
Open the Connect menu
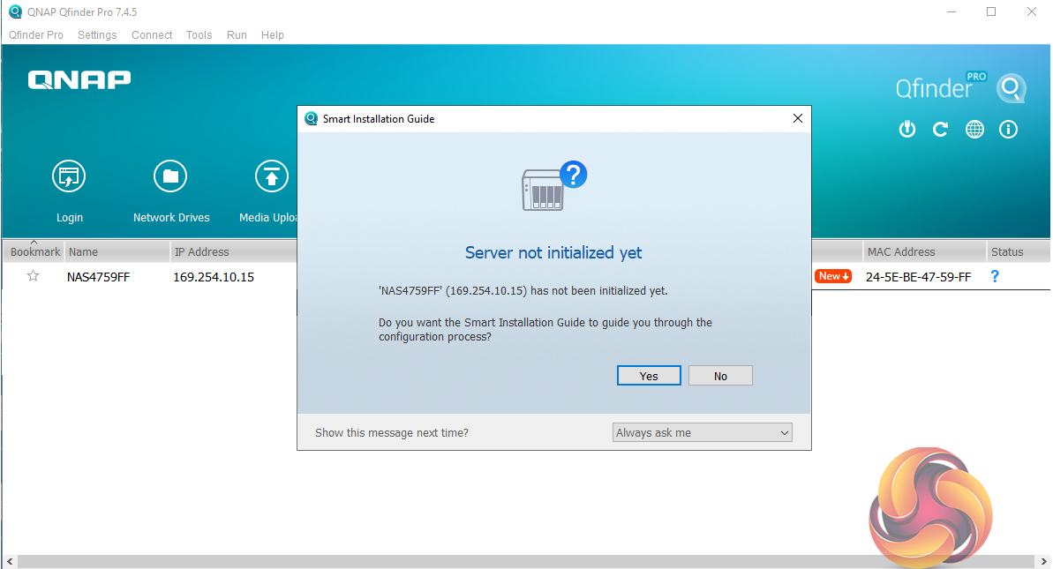pyautogui.click(x=152, y=35)
